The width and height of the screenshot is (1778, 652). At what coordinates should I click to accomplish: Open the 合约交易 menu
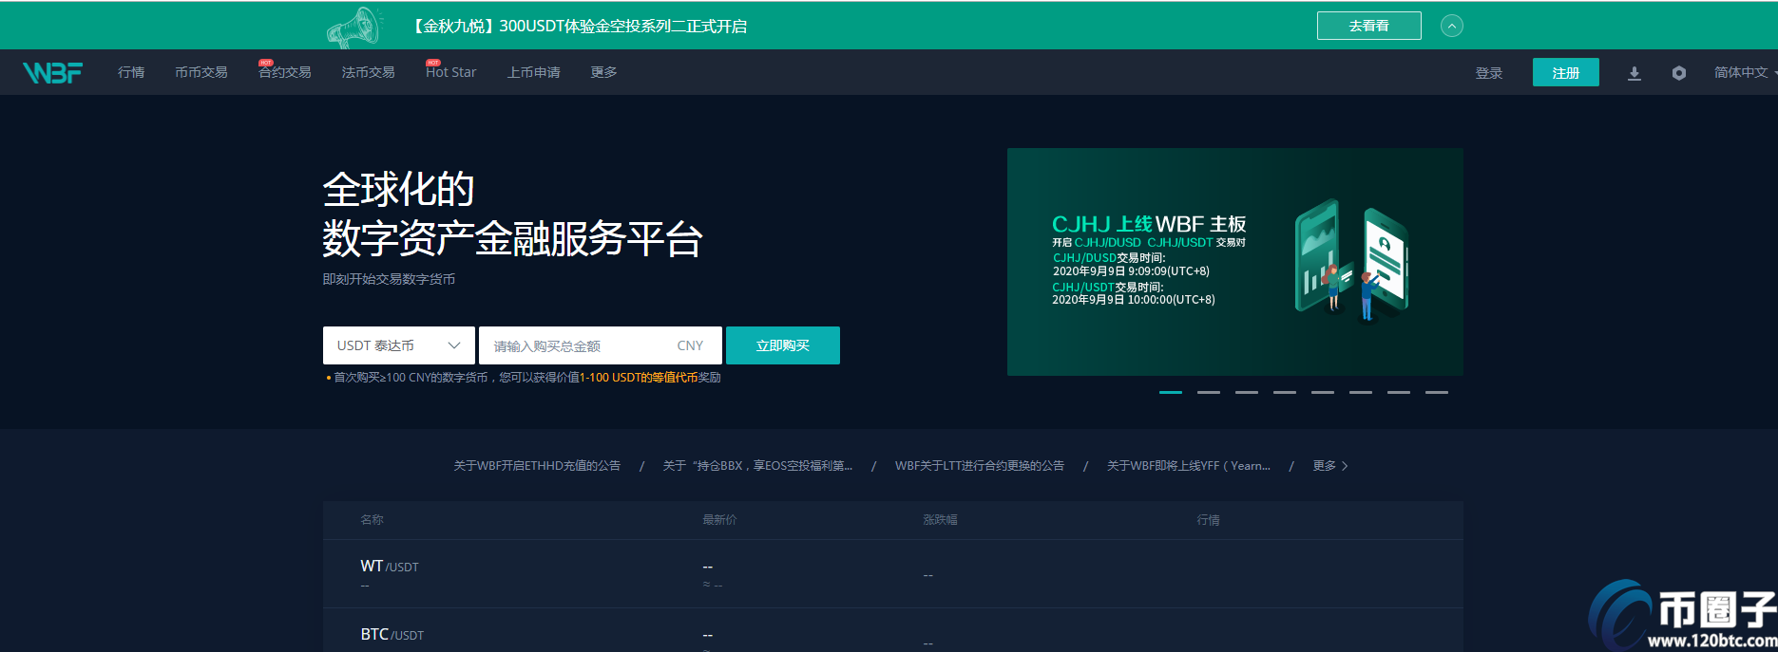coord(284,72)
